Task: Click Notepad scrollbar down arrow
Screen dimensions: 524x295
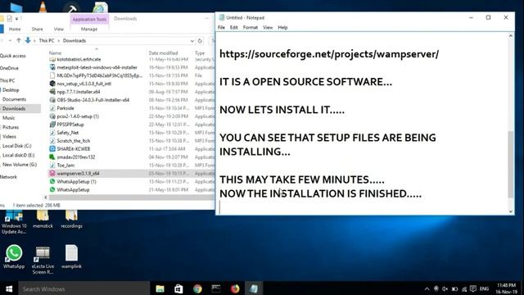Action: click(511, 211)
